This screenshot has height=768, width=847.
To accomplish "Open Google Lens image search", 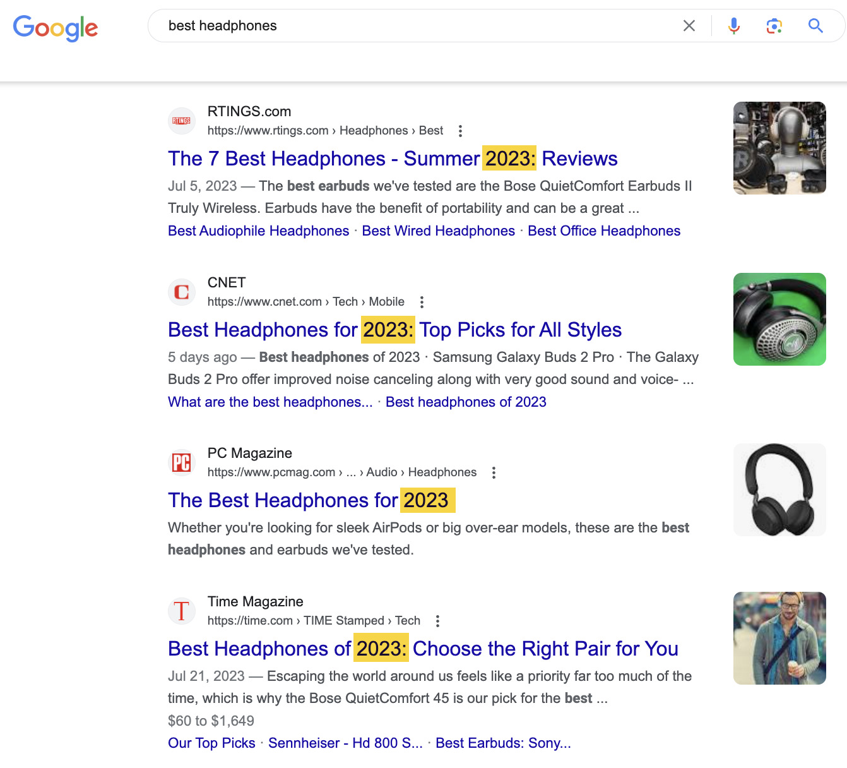I will tap(774, 26).
